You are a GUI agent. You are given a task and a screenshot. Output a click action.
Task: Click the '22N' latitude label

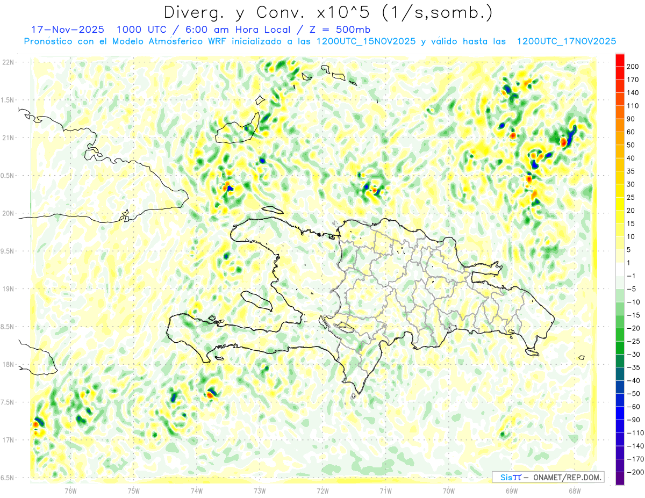tap(8, 62)
